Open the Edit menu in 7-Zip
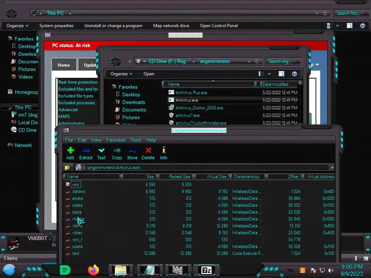This screenshot has width=371, height=278. [x=82, y=140]
